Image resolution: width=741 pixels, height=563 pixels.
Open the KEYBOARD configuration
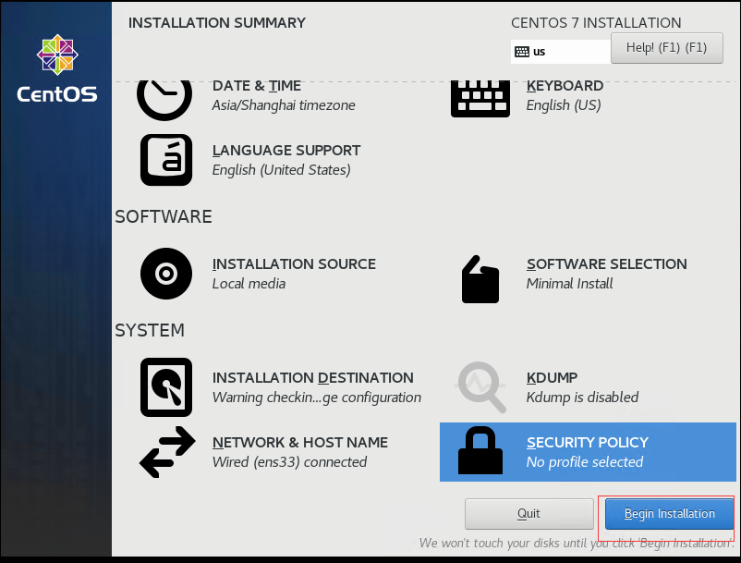point(565,86)
